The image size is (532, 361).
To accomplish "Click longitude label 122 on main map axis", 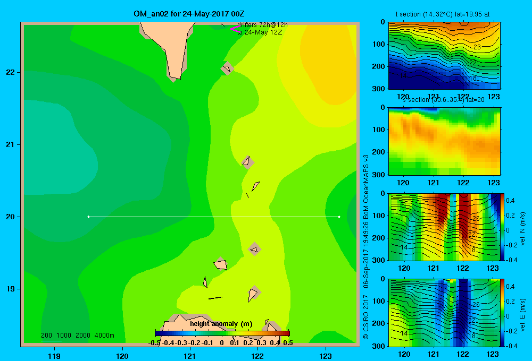I will 257,356.
